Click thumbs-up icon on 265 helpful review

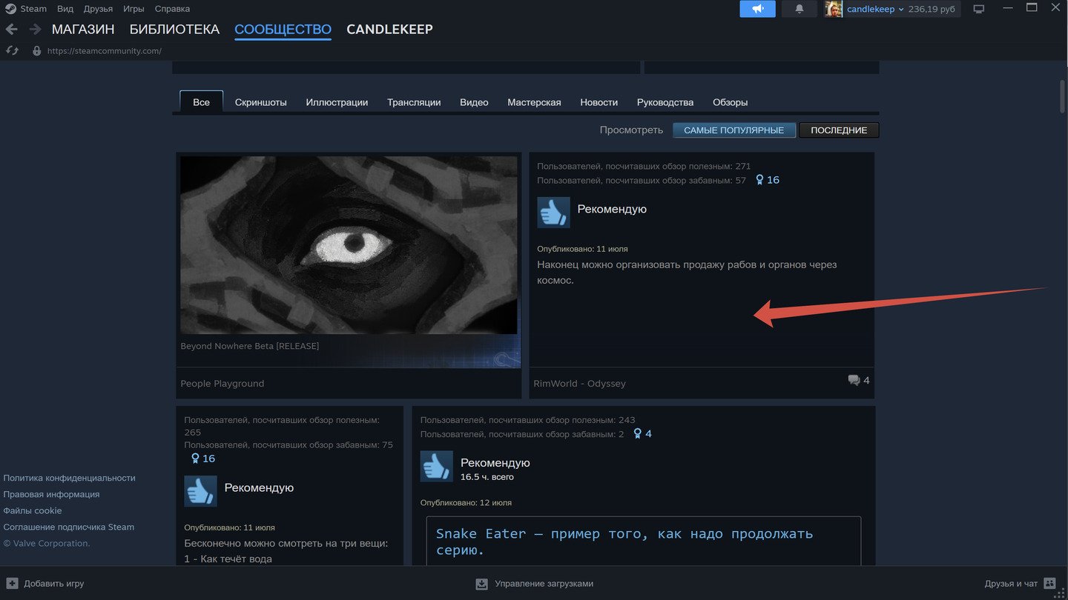[x=200, y=491]
